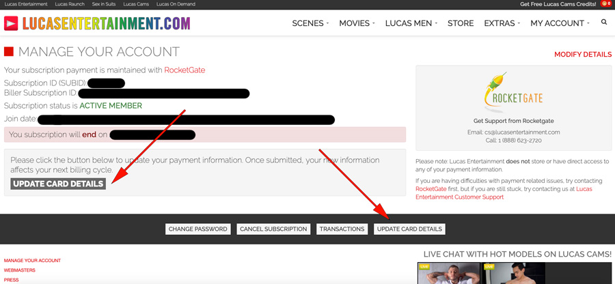The width and height of the screenshot is (615, 284).
Task: Open the Webmasters footer link
Action: pos(20,270)
